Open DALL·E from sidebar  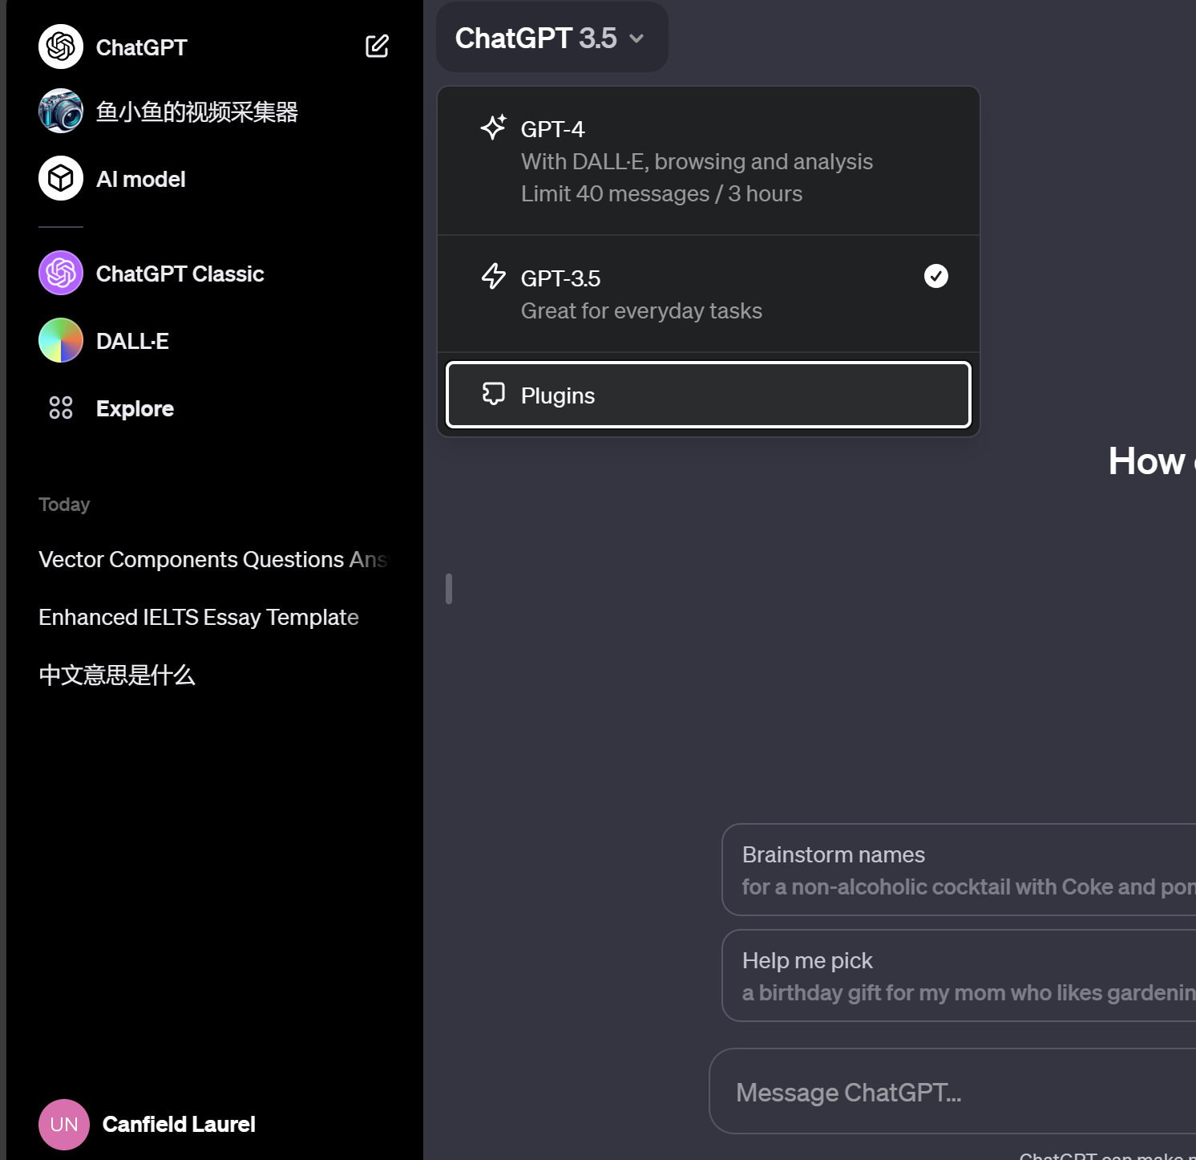[213, 340]
